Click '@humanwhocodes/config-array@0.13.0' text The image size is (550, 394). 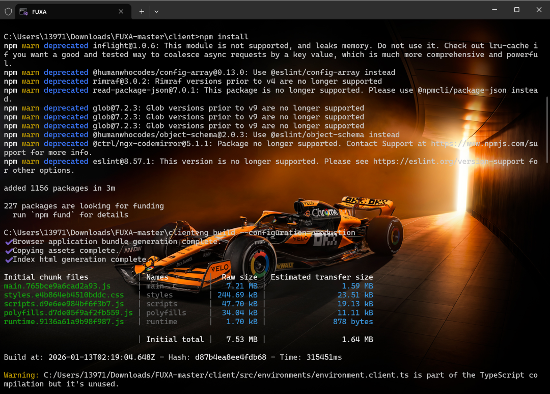(171, 72)
